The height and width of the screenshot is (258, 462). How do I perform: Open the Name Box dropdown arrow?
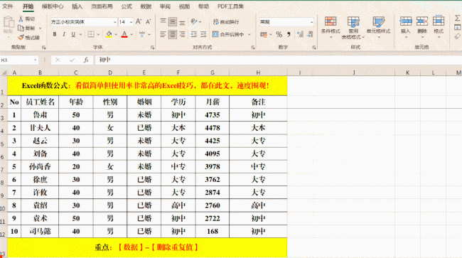(35, 60)
